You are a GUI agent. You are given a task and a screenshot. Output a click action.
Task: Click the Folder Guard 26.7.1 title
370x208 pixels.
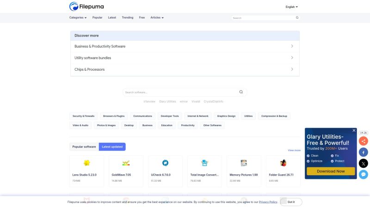[281, 175]
